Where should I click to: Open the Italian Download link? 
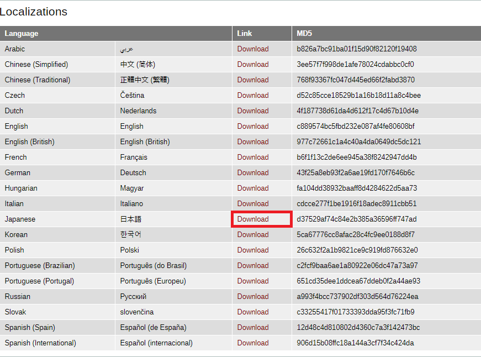[253, 203]
